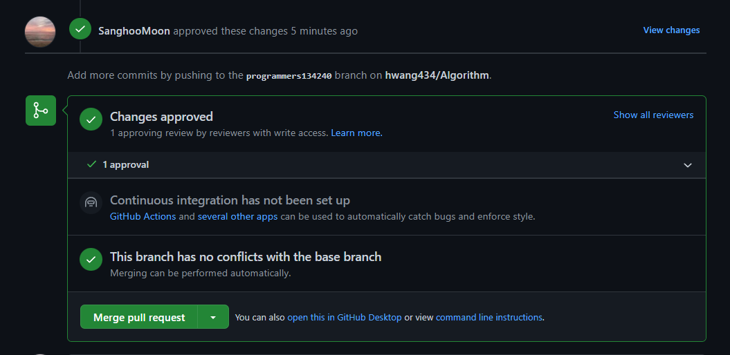The image size is (730, 355).
Task: Click the checkmark next to 1 approval
Action: pyautogui.click(x=92, y=164)
